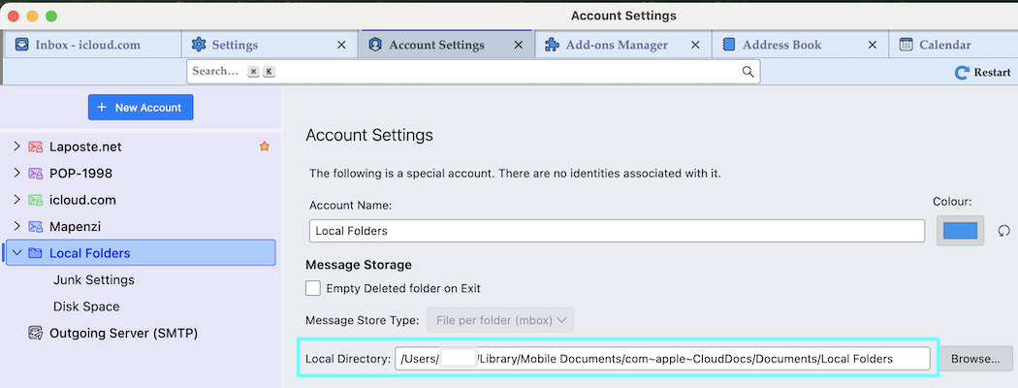Image resolution: width=1018 pixels, height=388 pixels.
Task: Click the star icon beside Laposte.net
Action: click(264, 146)
